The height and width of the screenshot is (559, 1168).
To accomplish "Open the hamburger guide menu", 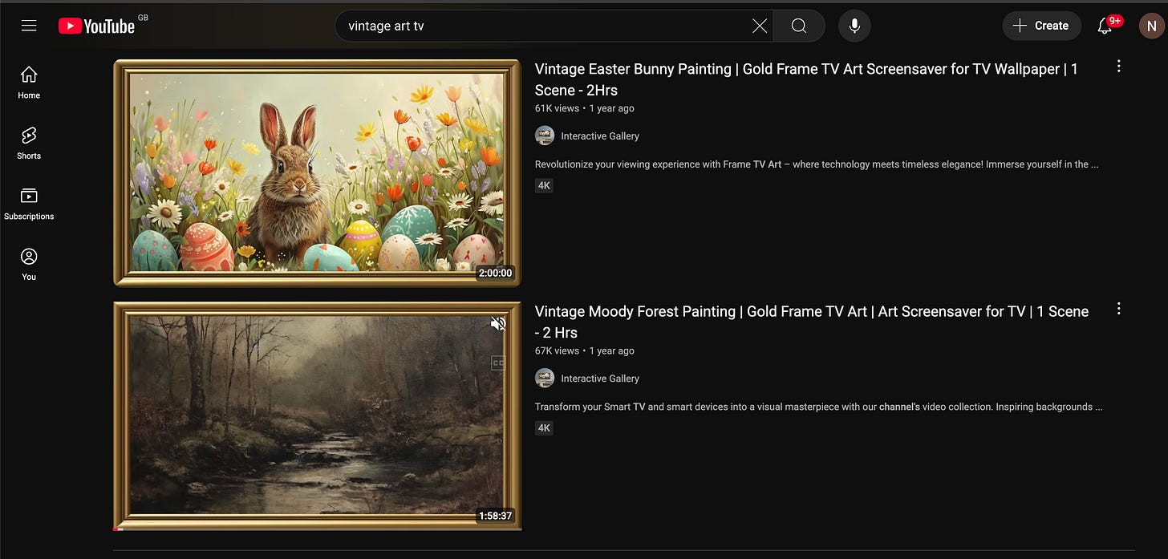I will coord(29,26).
